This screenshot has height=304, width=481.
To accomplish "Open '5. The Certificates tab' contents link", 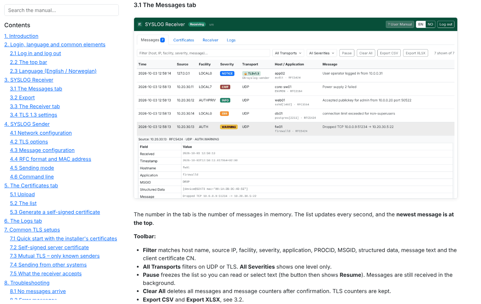I will coord(31,186).
